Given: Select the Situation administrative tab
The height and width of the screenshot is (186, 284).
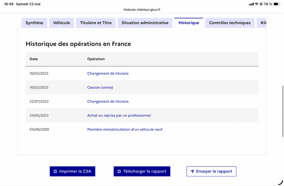Looking at the screenshot, I should (145, 23).
